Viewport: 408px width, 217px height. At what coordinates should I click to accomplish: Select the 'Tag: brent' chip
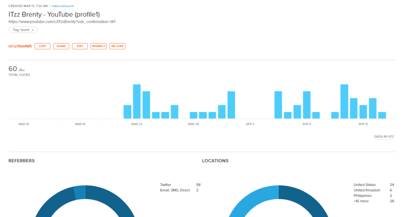(23, 30)
